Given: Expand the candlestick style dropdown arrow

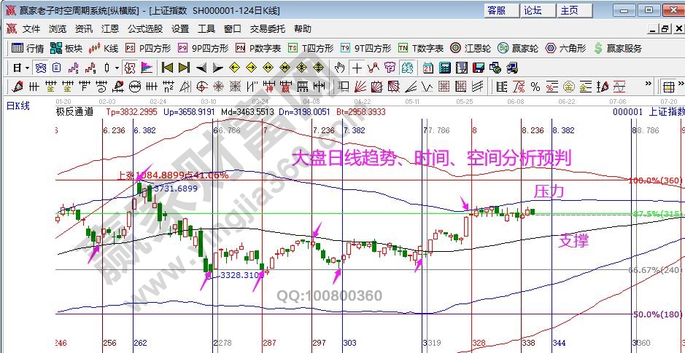Looking at the screenshot, I should pyautogui.click(x=117, y=68).
